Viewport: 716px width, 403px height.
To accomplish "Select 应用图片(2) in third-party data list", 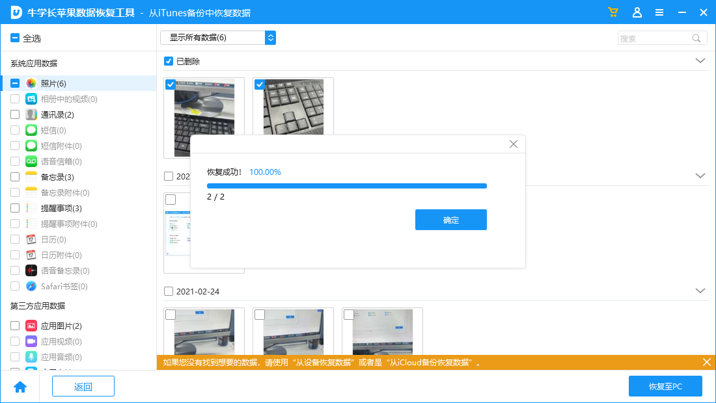I will pyautogui.click(x=61, y=326).
